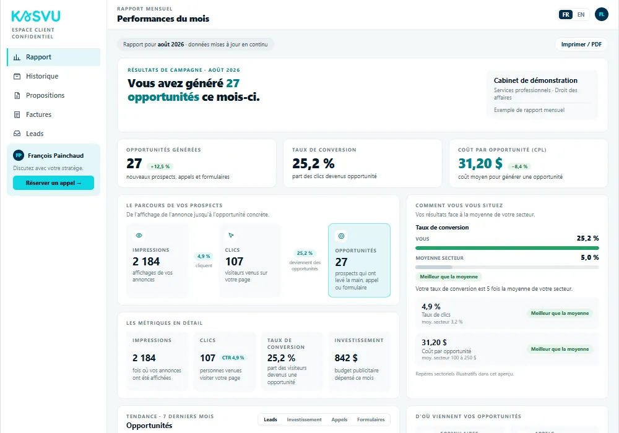Click the 25,2 % deviennent des opportunités badge
Image resolution: width=619 pixels, height=433 pixels.
[x=305, y=253]
